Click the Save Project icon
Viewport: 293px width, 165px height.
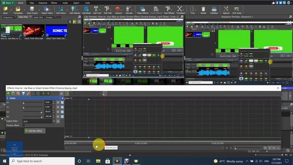click(x=32, y=9)
